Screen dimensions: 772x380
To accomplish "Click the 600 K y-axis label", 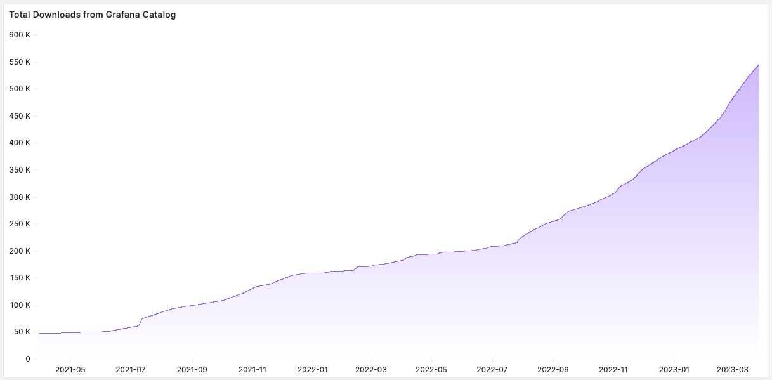I will (x=19, y=35).
